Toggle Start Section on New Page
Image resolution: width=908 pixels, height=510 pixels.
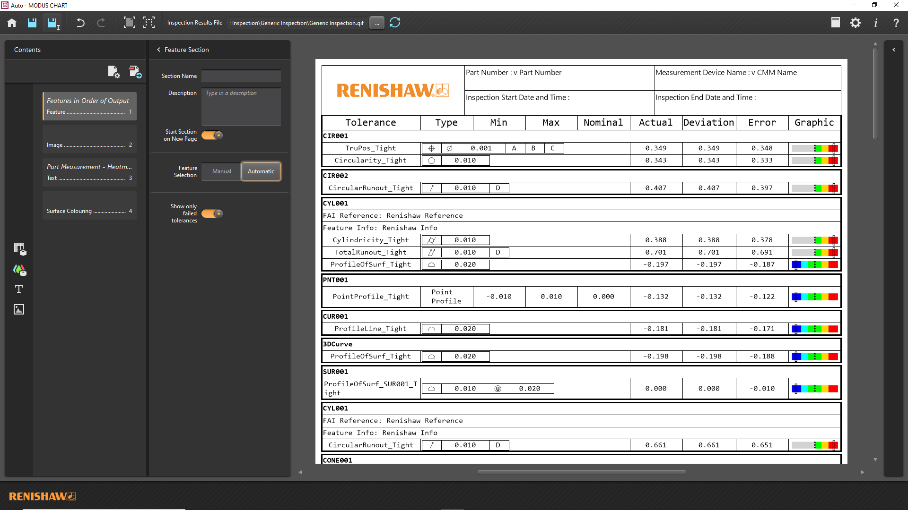pyautogui.click(x=212, y=135)
